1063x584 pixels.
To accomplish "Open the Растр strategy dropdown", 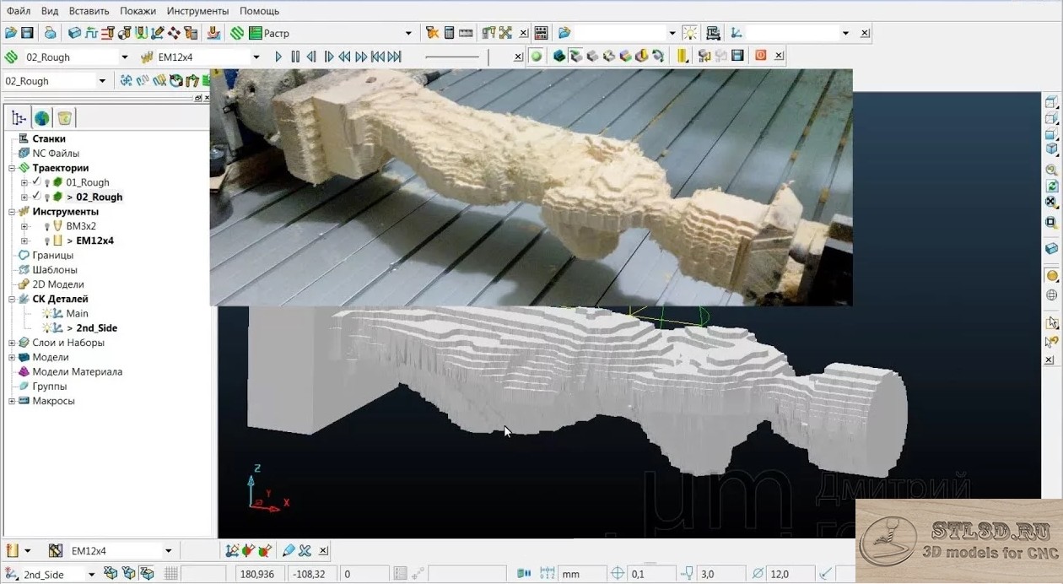I will coord(408,34).
